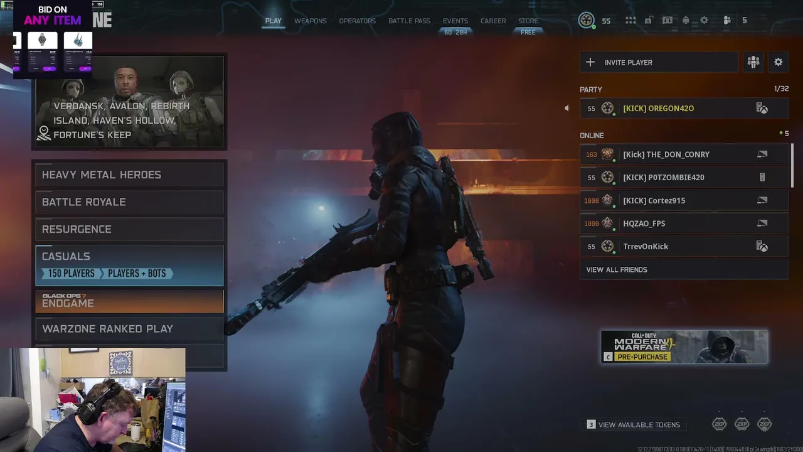The height and width of the screenshot is (452, 803).
Task: Open the notifications bell icon
Action: tap(686, 20)
